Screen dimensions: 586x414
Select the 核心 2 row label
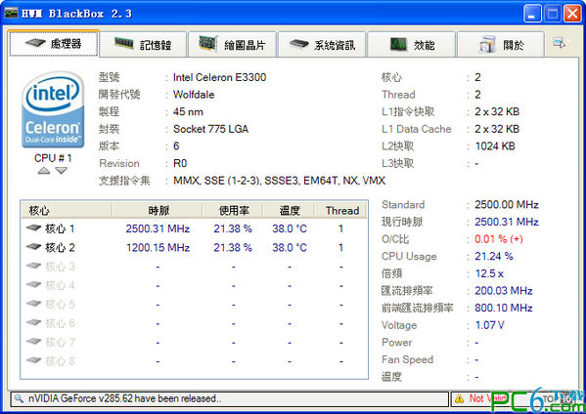60,247
